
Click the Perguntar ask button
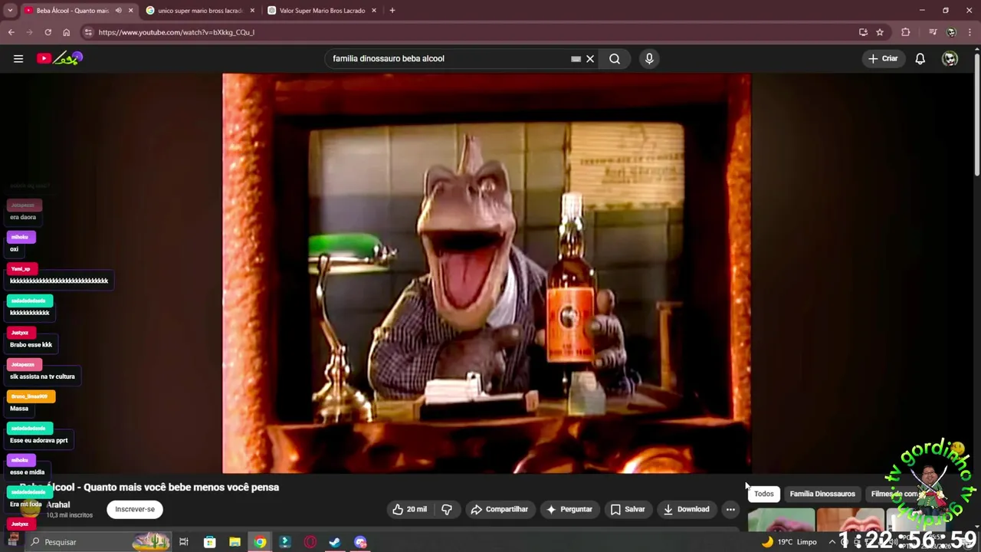[x=569, y=509]
